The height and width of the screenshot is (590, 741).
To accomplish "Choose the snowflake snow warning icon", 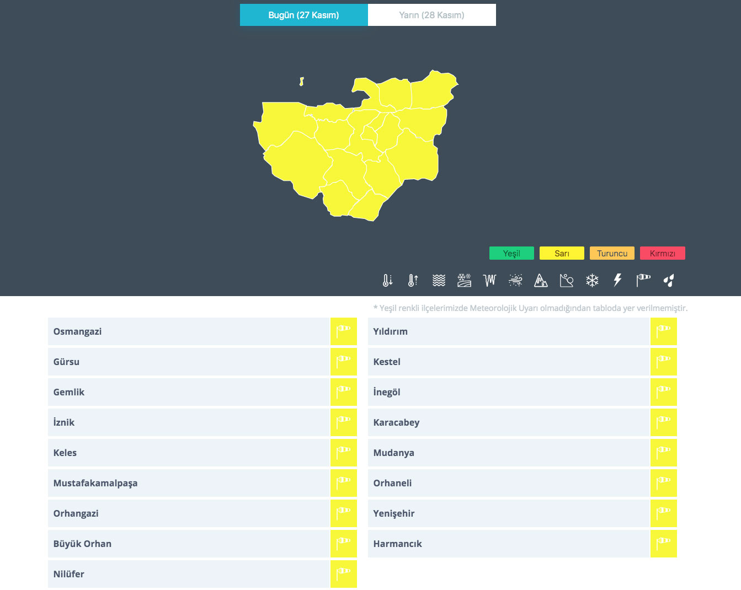I will pyautogui.click(x=592, y=281).
